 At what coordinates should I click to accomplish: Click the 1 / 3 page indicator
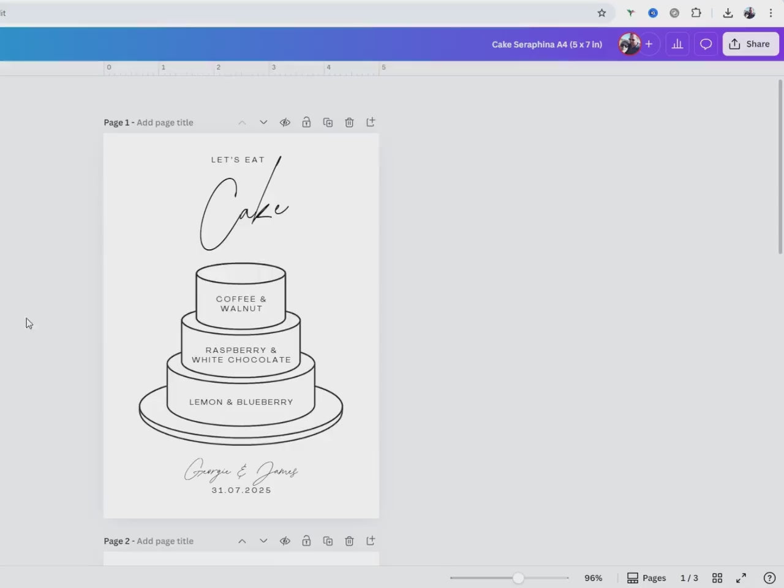pyautogui.click(x=689, y=578)
